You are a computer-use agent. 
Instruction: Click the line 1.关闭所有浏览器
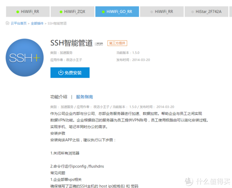[x=65, y=153]
